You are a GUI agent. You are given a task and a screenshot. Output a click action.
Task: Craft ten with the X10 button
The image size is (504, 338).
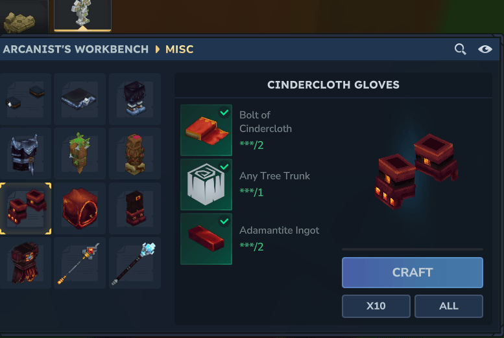point(376,306)
